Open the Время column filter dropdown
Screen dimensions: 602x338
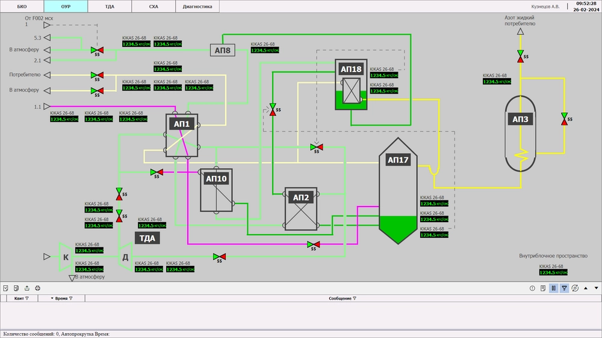(70, 298)
